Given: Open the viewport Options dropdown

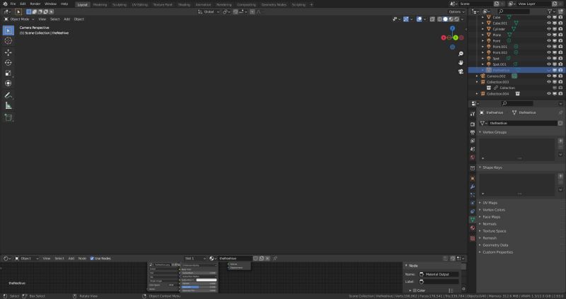Looking at the screenshot, I should click(456, 12).
